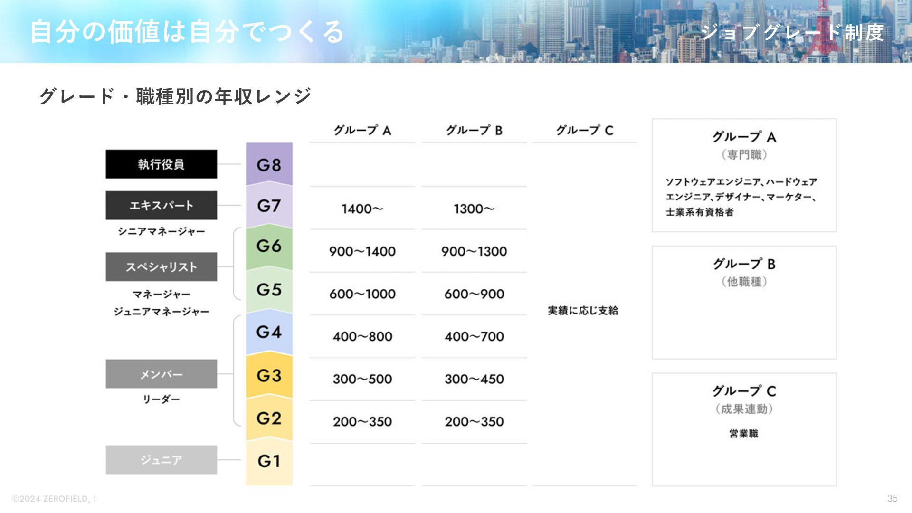This screenshot has height=513, width=912.
Task: Click the グループ C 成果連動 description card
Action: (744, 429)
